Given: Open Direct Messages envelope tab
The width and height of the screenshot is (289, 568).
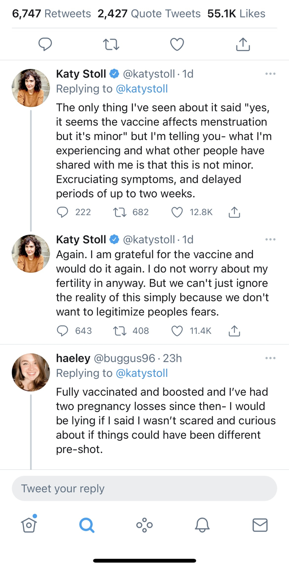Looking at the screenshot, I should pyautogui.click(x=260, y=525).
